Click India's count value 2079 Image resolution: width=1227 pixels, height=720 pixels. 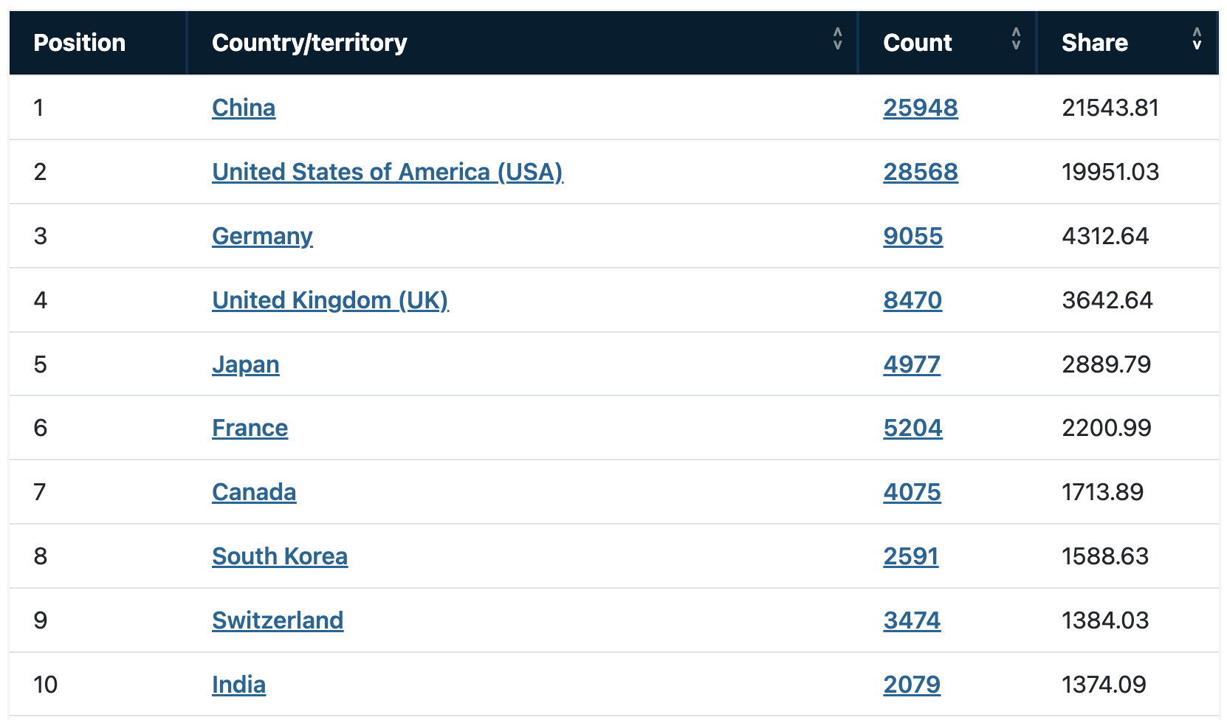pos(912,685)
